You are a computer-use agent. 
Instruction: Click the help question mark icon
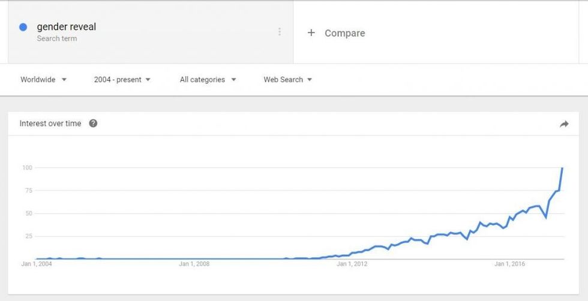(93, 124)
